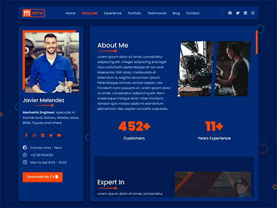Viewport: 277px width, 208px height.
Task: Click the orange LinkedIn icon under profile bio
Action: pos(43,135)
